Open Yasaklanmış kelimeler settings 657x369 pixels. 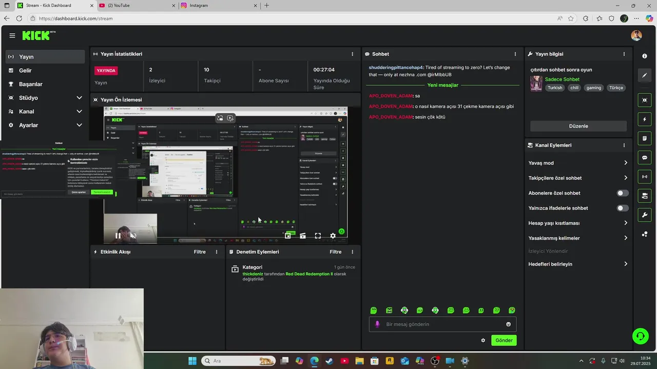[x=578, y=238]
